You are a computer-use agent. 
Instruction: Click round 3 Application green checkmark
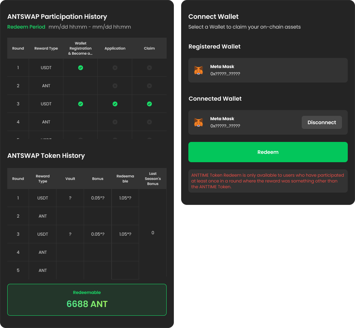coord(115,104)
